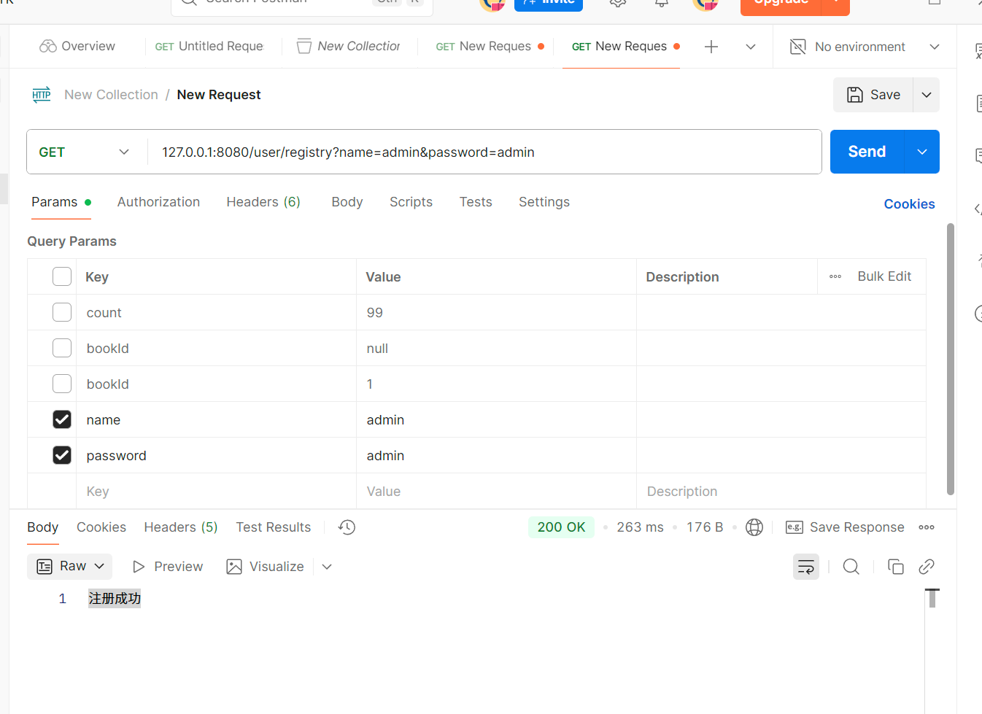Enable the bookId 1 parameter checkbox
This screenshot has width=982, height=714.
coord(62,384)
